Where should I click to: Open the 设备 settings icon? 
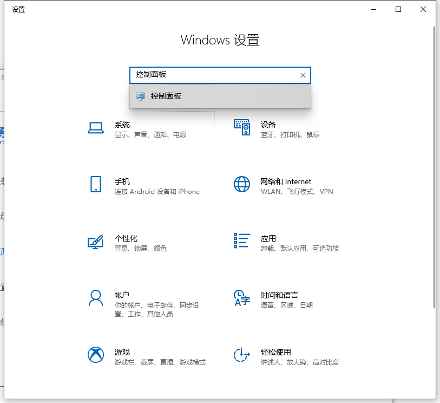(x=241, y=128)
